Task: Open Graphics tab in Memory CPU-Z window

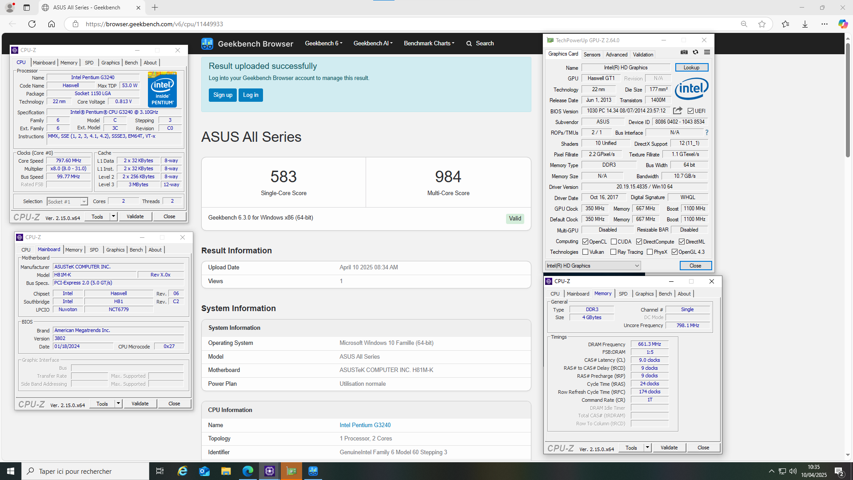Action: [644, 294]
